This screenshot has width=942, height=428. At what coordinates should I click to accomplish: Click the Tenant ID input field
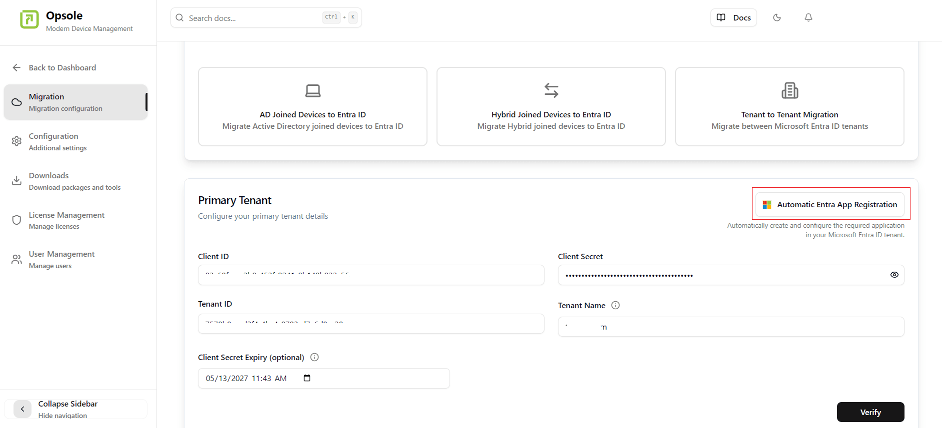point(371,324)
